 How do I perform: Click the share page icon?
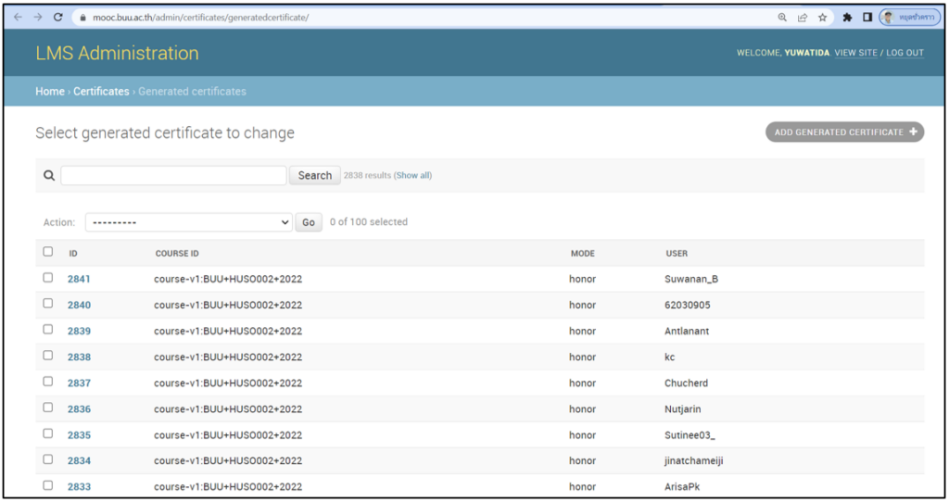802,17
